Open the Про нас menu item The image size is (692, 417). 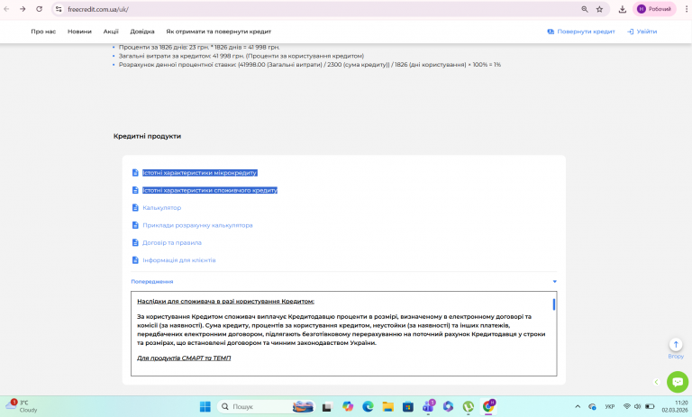43,32
